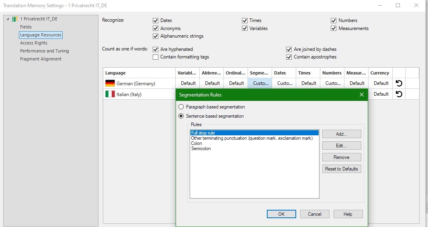The height and width of the screenshot is (227, 428).
Task: Click German Dates Custom cell
Action: [x=284, y=83]
